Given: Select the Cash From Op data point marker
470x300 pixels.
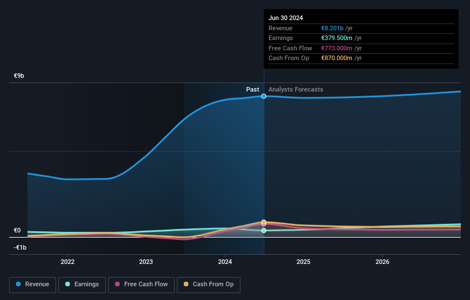Looking at the screenshot, I should [x=264, y=222].
